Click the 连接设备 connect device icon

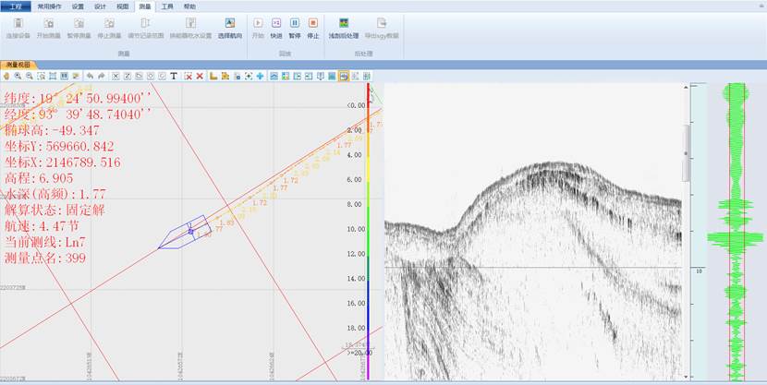[x=18, y=25]
